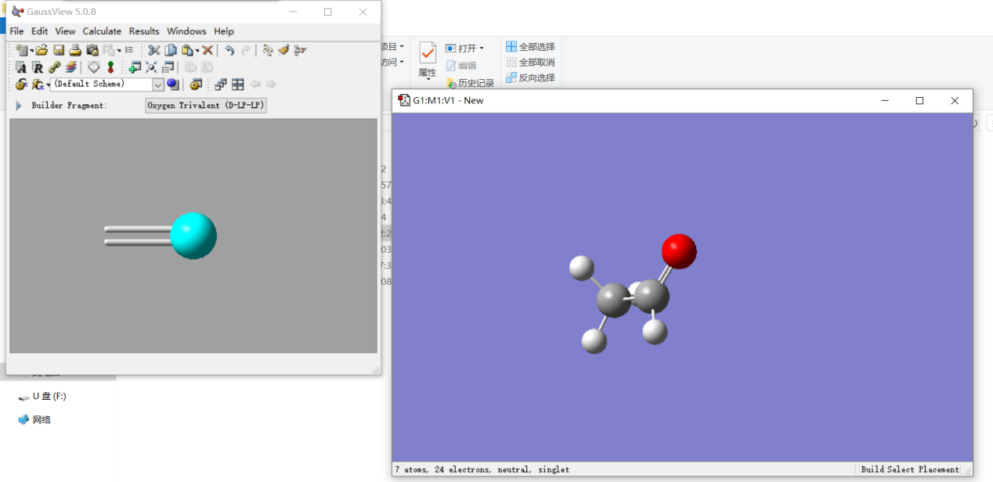Click the red oxygen atom
This screenshot has width=993, height=482.
click(679, 250)
